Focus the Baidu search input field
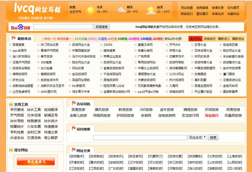The image size is (252, 172). tap(63, 27)
